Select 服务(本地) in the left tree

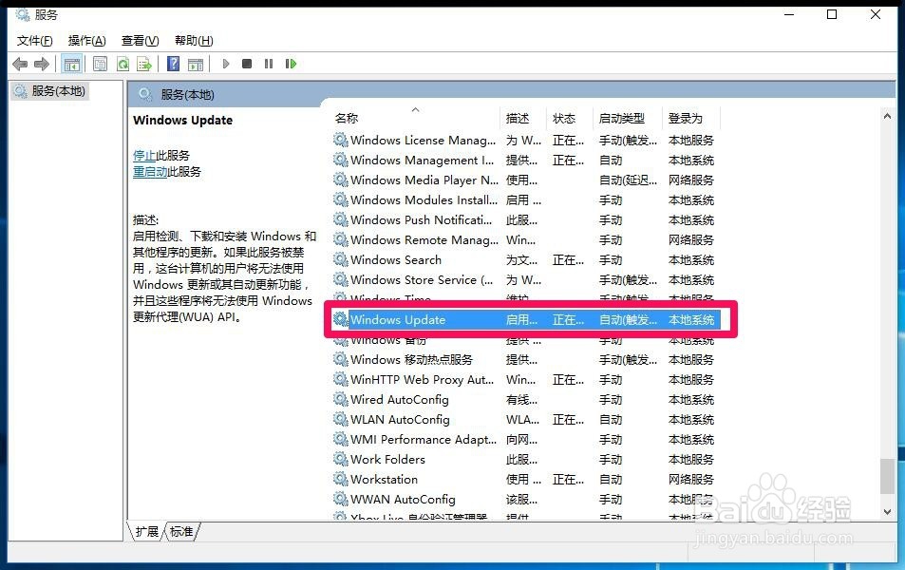click(x=49, y=91)
